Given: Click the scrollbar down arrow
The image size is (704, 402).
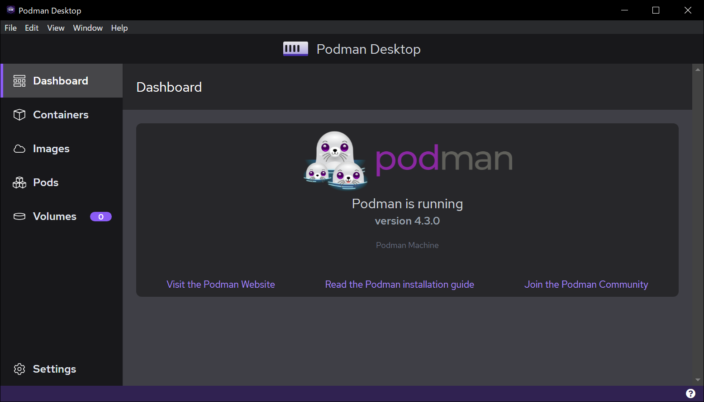Looking at the screenshot, I should click(x=698, y=380).
